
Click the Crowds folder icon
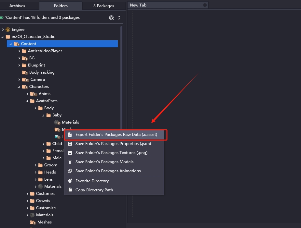pyautogui.click(x=32, y=201)
